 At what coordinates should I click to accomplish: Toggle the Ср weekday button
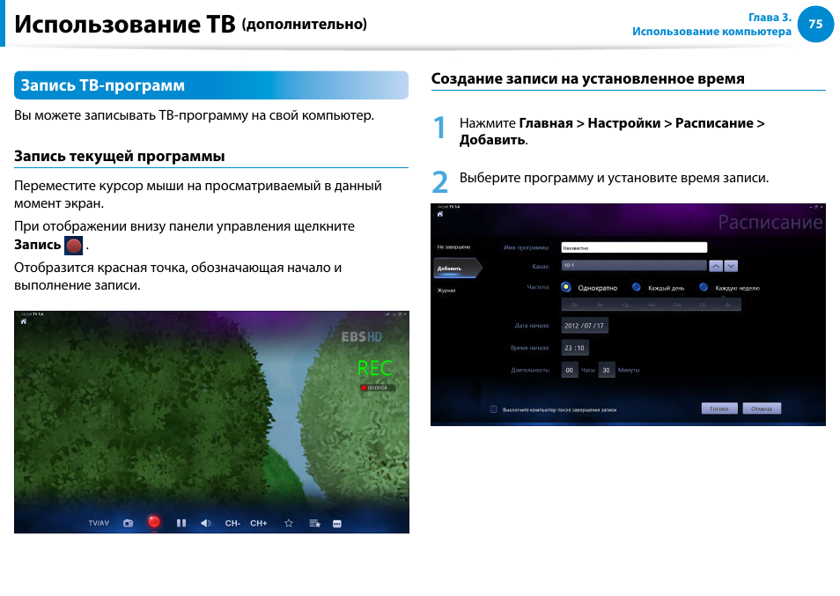click(626, 305)
